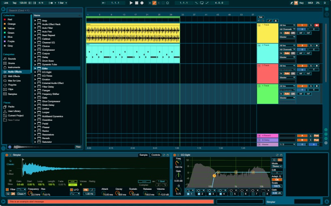Open EQ Eight Stereo mode dropdown
The height and width of the screenshot is (206, 331).
[277, 166]
